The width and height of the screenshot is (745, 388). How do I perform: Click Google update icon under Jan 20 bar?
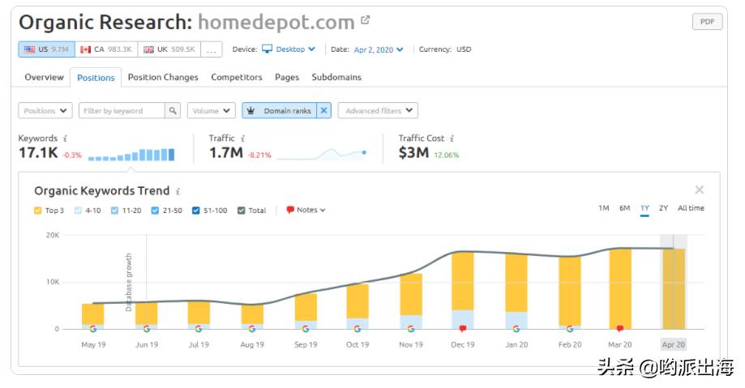click(516, 329)
